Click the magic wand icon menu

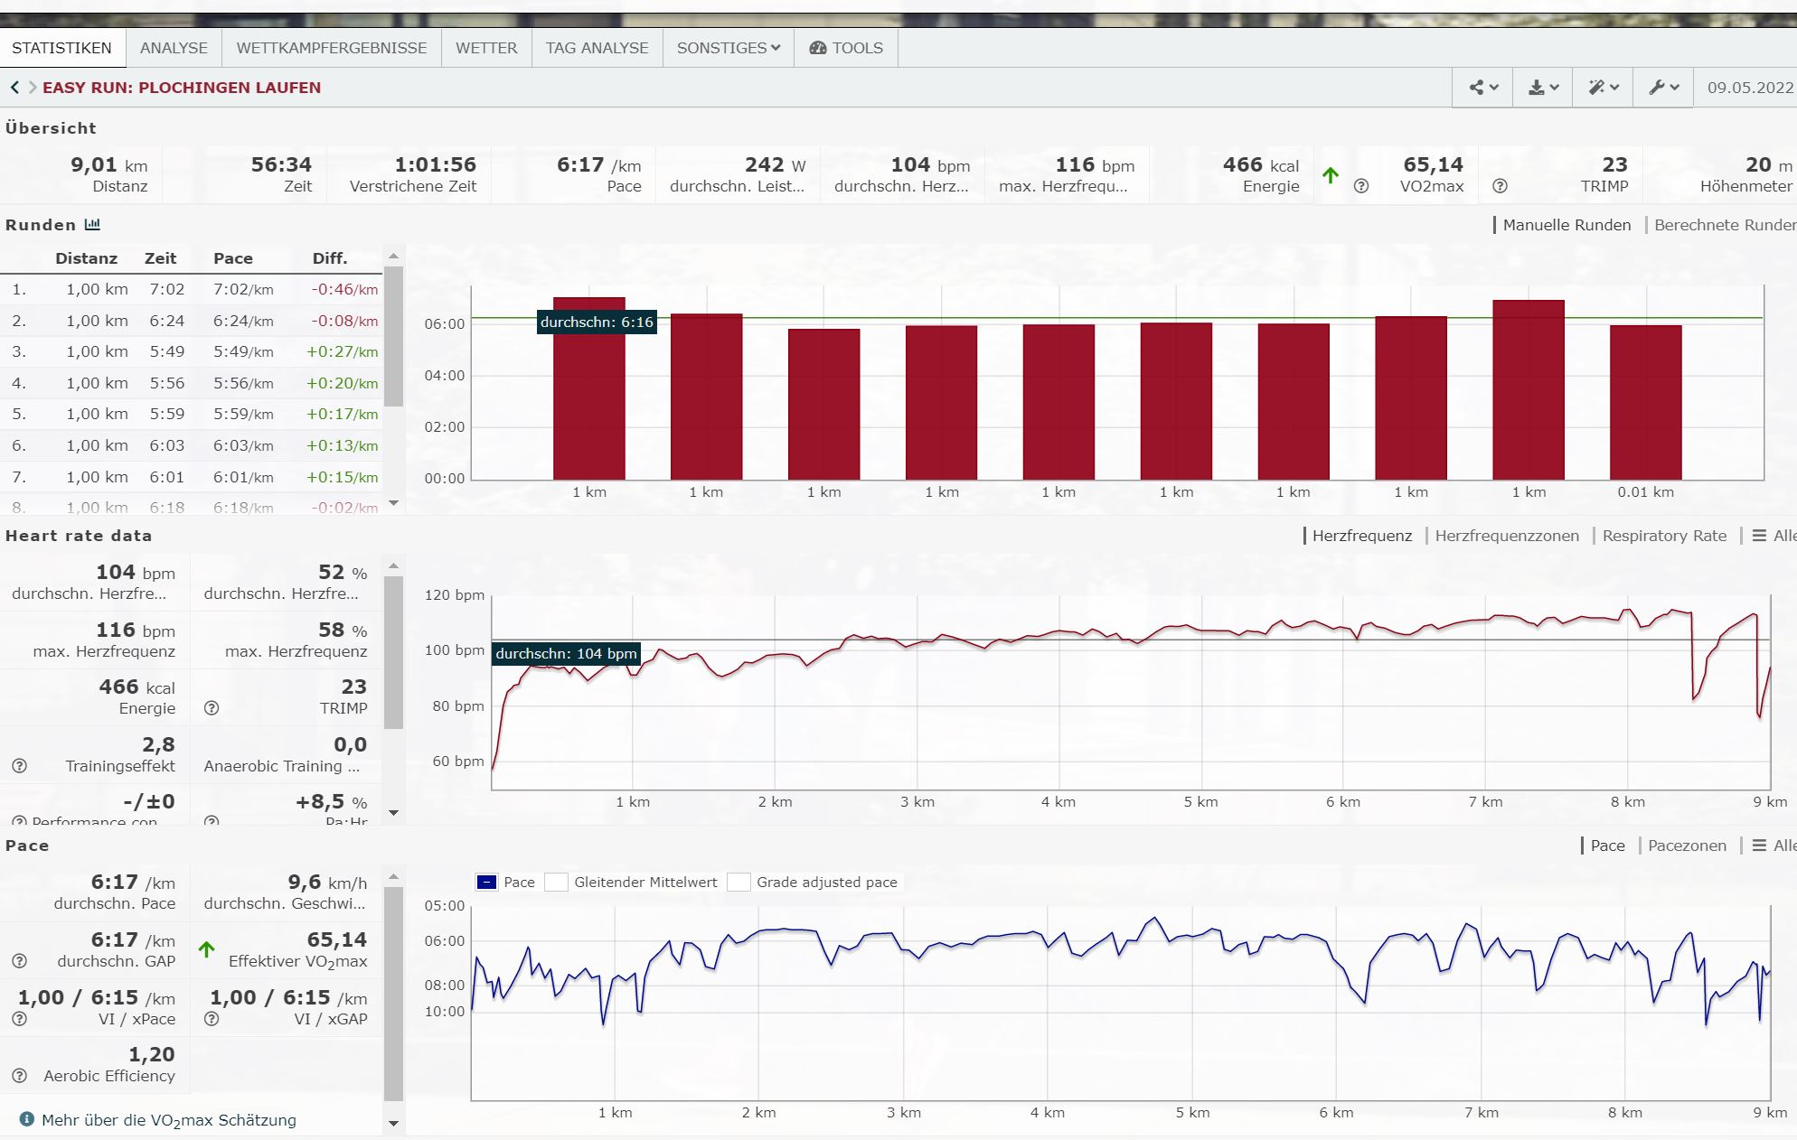coord(1603,88)
